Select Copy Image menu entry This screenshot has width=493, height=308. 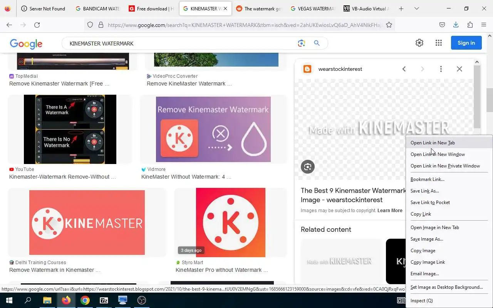[x=449, y=251]
